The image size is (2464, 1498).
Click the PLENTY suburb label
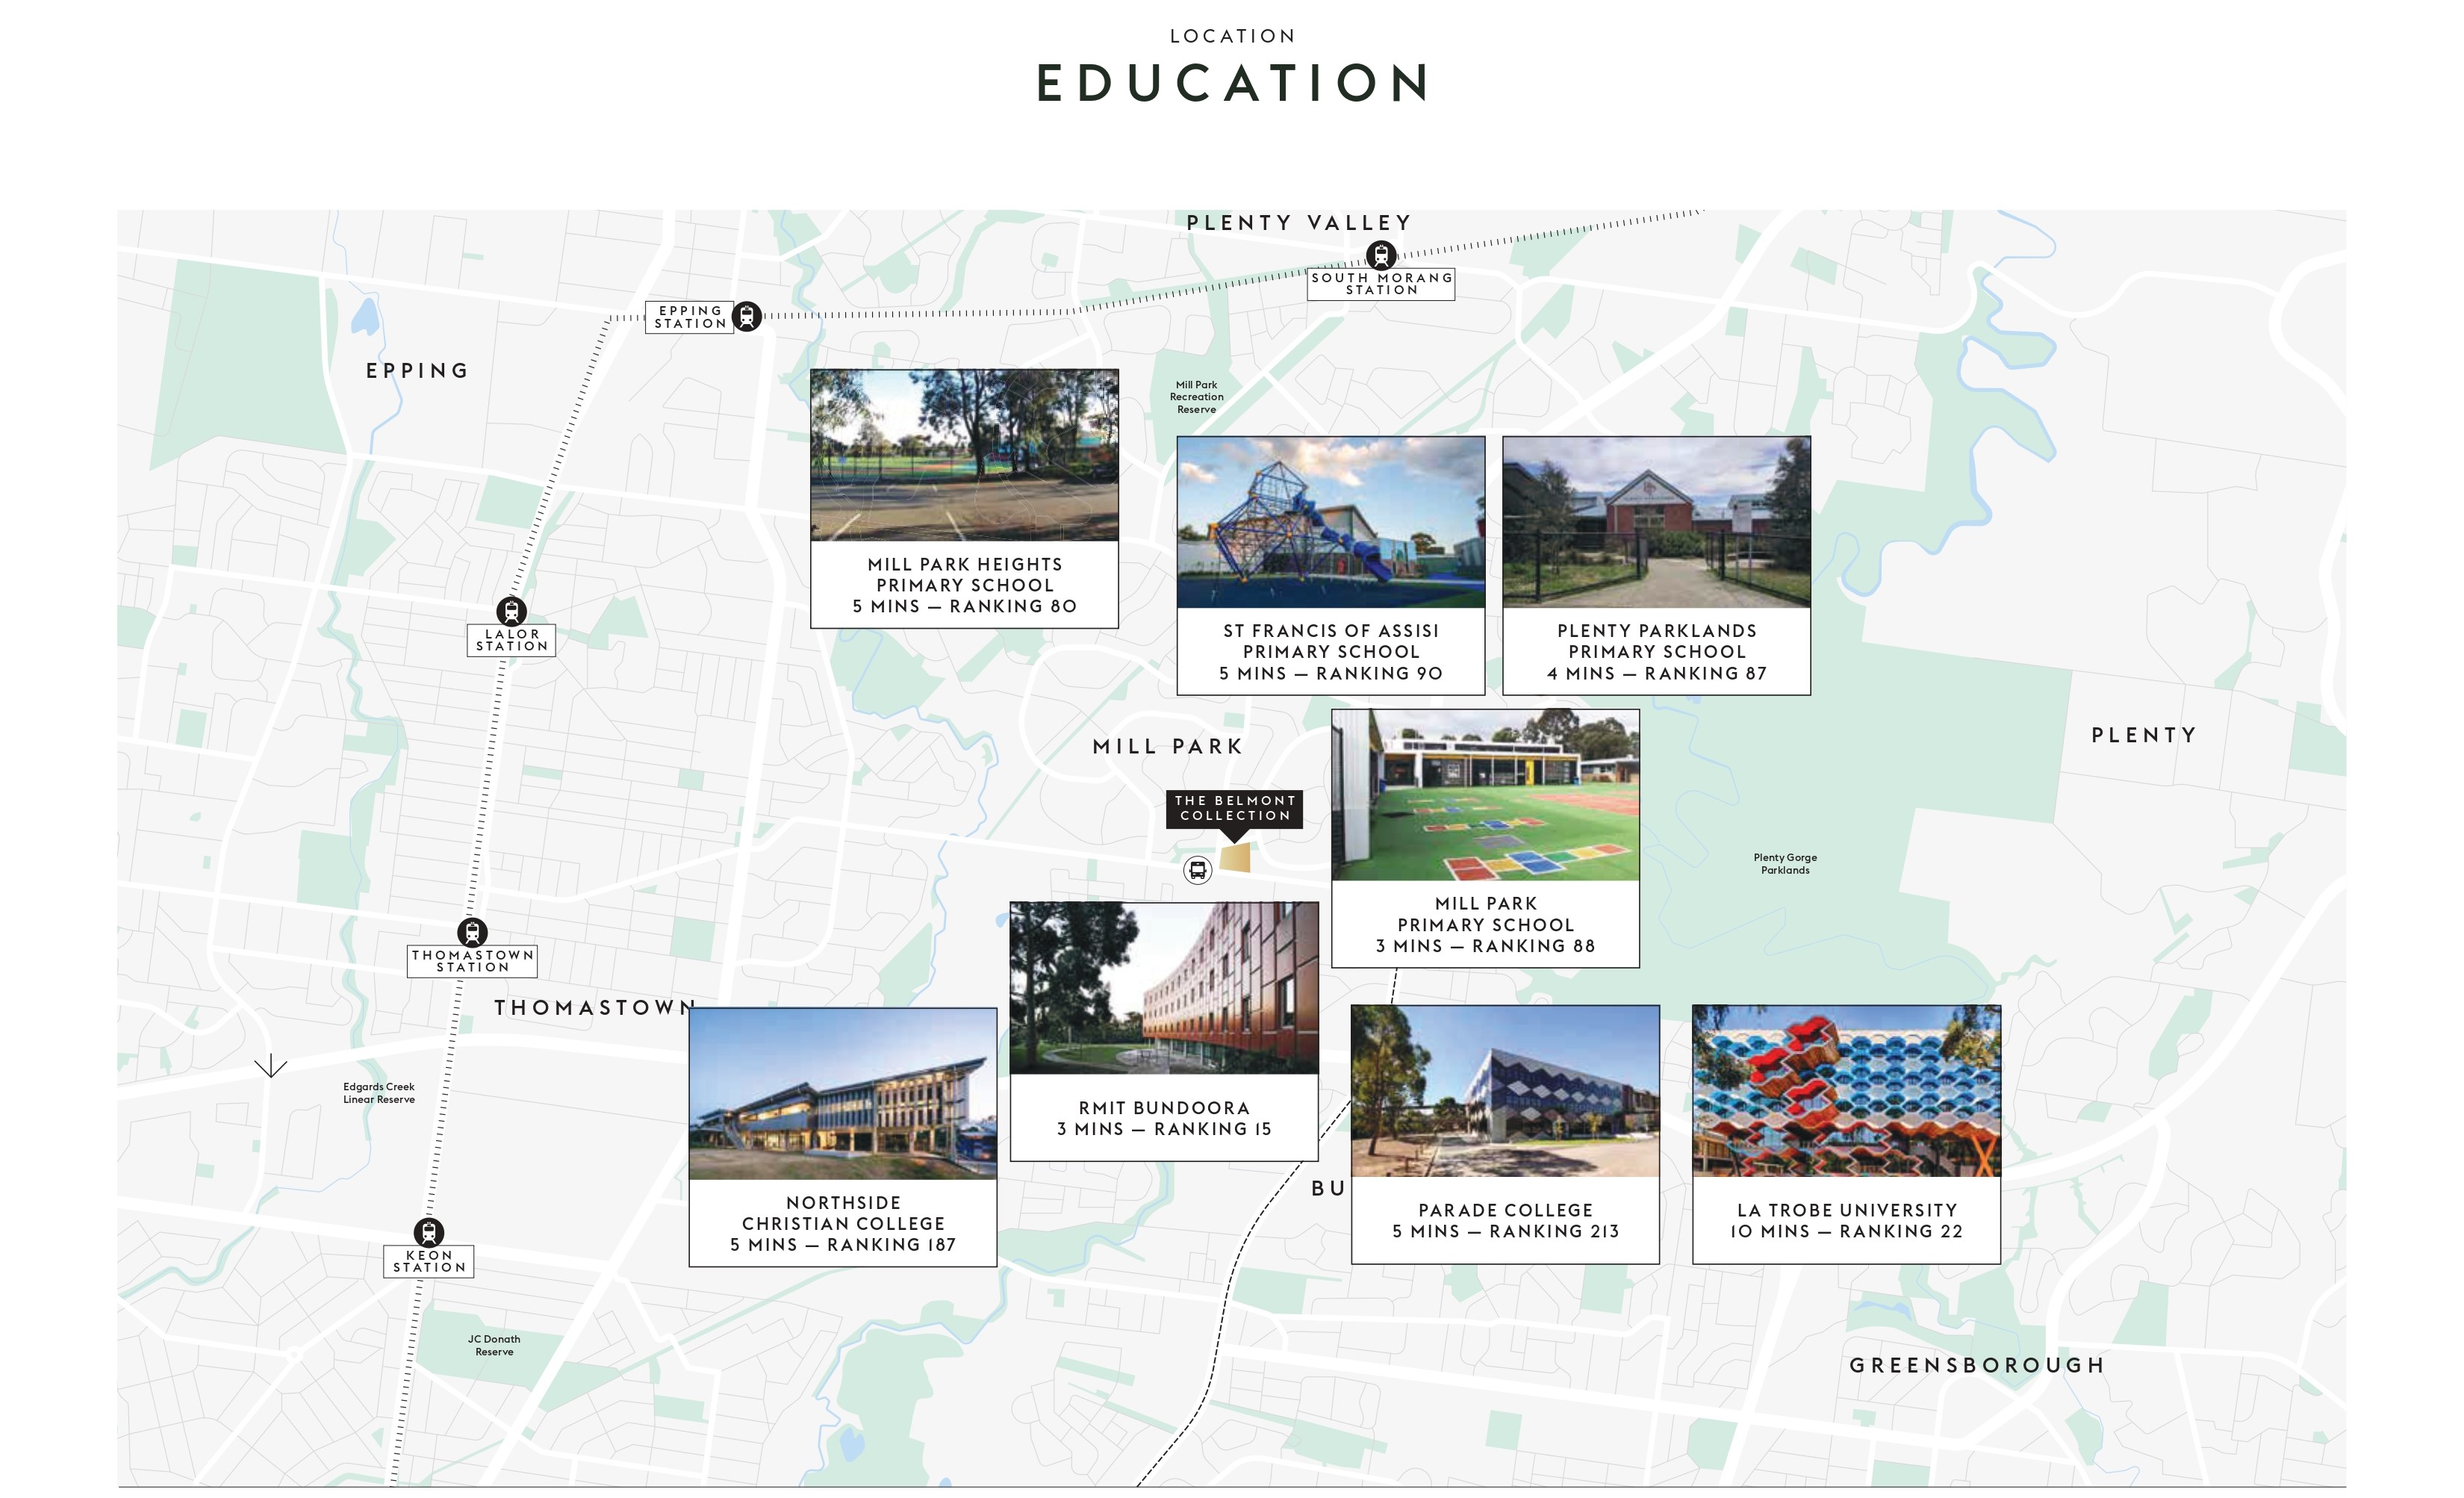pyautogui.click(x=2143, y=735)
